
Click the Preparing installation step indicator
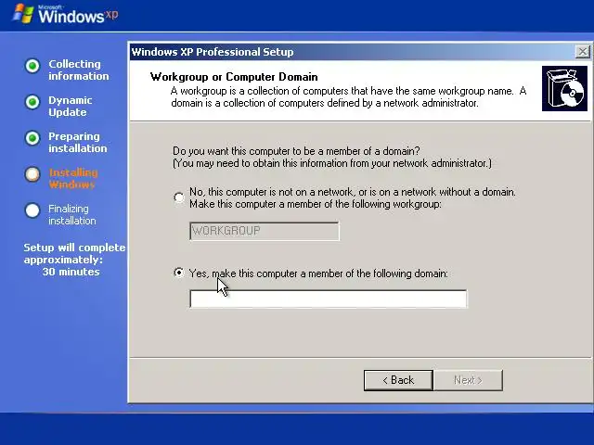(x=32, y=138)
